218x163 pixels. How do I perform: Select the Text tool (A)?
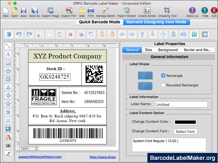[x=8, y=54]
